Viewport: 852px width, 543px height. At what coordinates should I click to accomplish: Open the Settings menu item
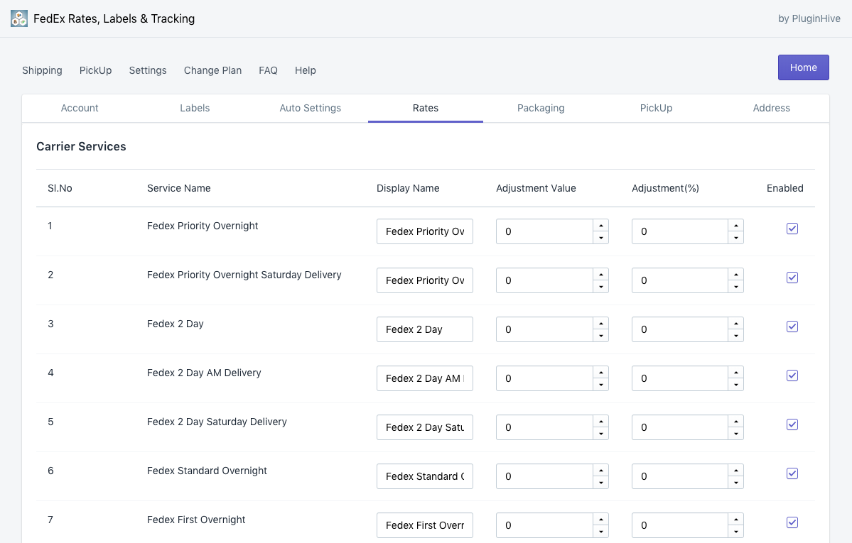point(148,70)
